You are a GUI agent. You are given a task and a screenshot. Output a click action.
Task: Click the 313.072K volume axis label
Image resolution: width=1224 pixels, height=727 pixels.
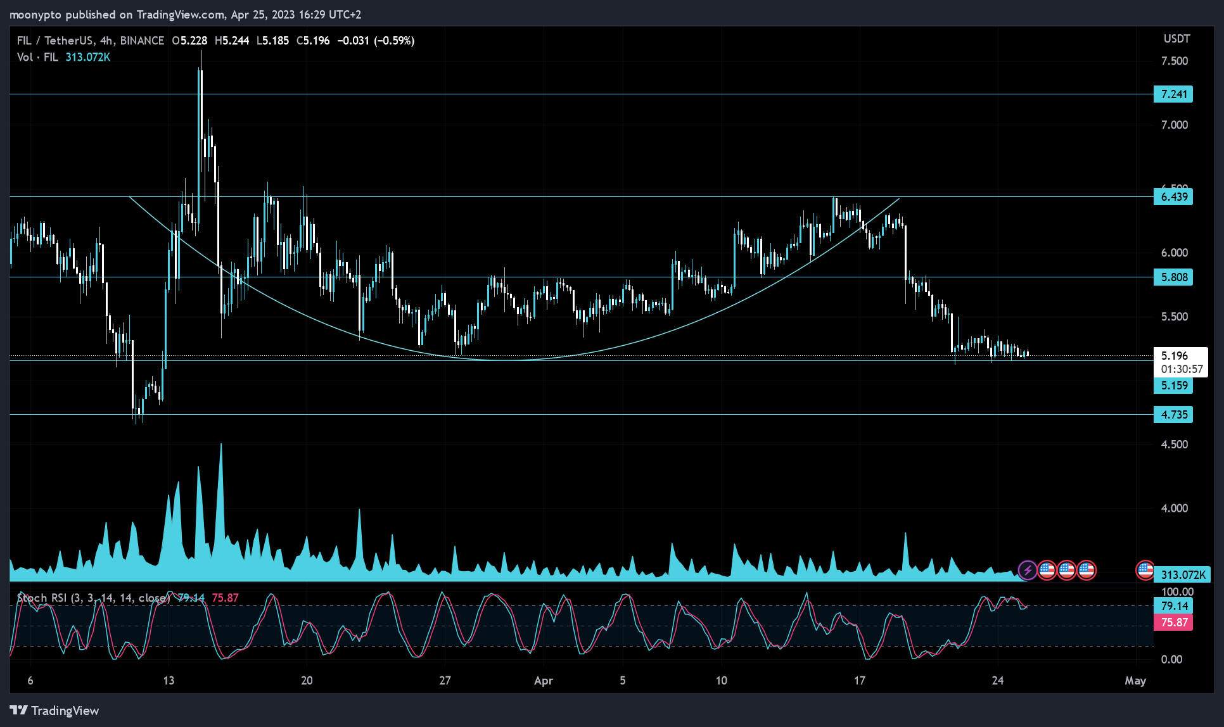tap(1182, 575)
